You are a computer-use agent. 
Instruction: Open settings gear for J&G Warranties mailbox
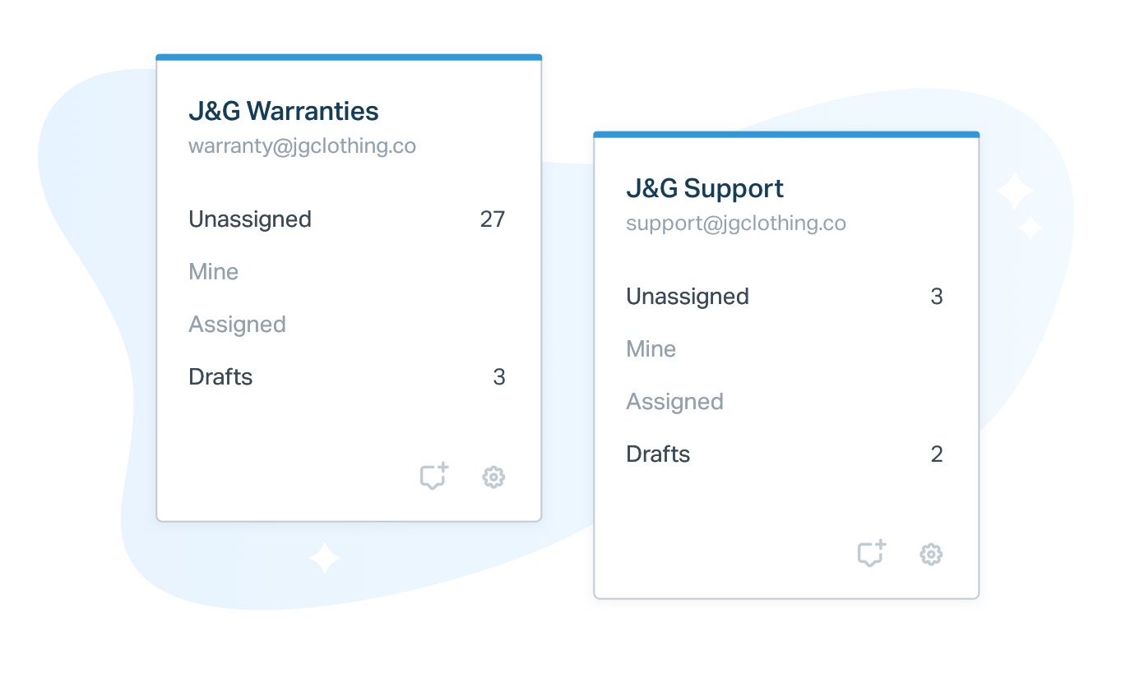pos(493,477)
